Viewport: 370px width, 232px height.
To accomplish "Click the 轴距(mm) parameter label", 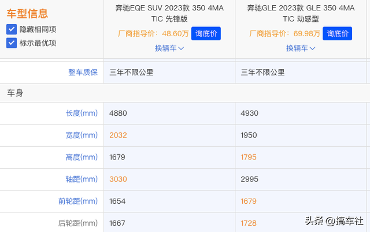I will pyautogui.click(x=82, y=179).
